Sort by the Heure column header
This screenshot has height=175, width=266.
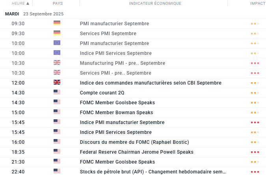(x=20, y=4)
